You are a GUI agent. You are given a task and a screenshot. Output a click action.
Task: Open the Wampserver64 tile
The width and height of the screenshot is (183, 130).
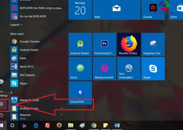click(104, 69)
